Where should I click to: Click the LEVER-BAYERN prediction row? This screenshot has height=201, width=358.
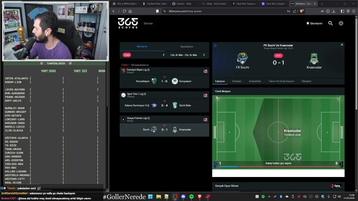[x=55, y=90]
